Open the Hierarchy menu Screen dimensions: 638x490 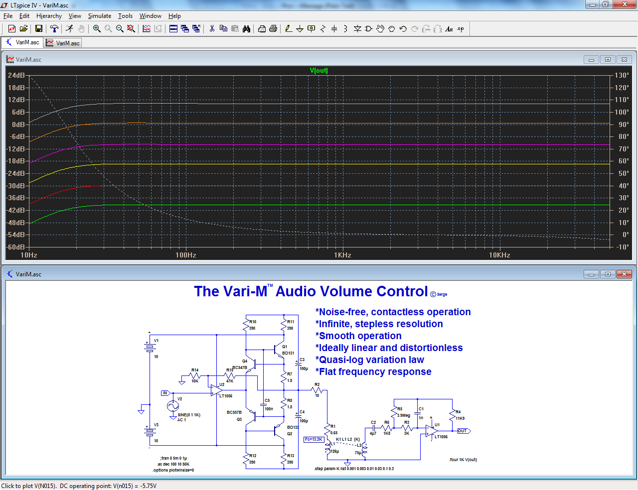coord(49,16)
